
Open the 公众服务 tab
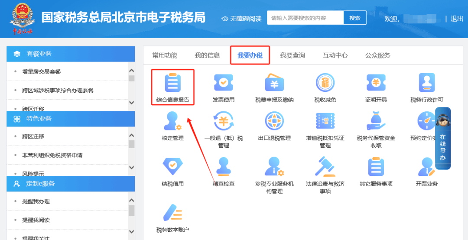click(377, 55)
